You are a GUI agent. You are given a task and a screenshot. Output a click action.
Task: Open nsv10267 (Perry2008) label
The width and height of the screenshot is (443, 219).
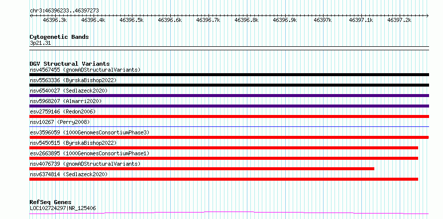[x=60, y=122]
